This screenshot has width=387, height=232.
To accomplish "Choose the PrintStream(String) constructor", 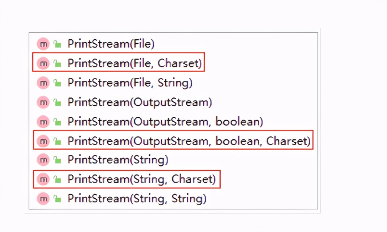I will pyautogui.click(x=118, y=160).
